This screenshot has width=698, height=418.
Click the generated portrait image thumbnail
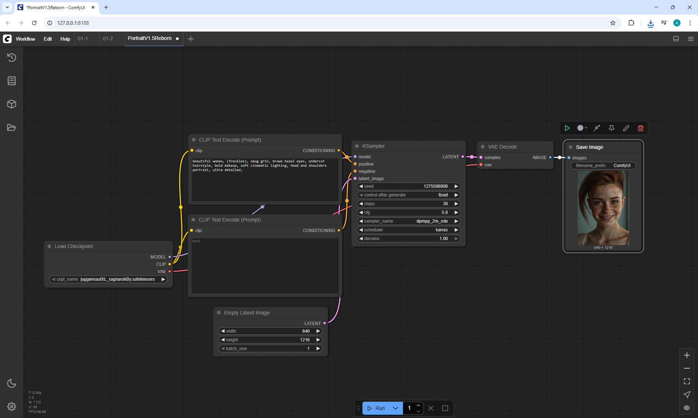coord(603,208)
